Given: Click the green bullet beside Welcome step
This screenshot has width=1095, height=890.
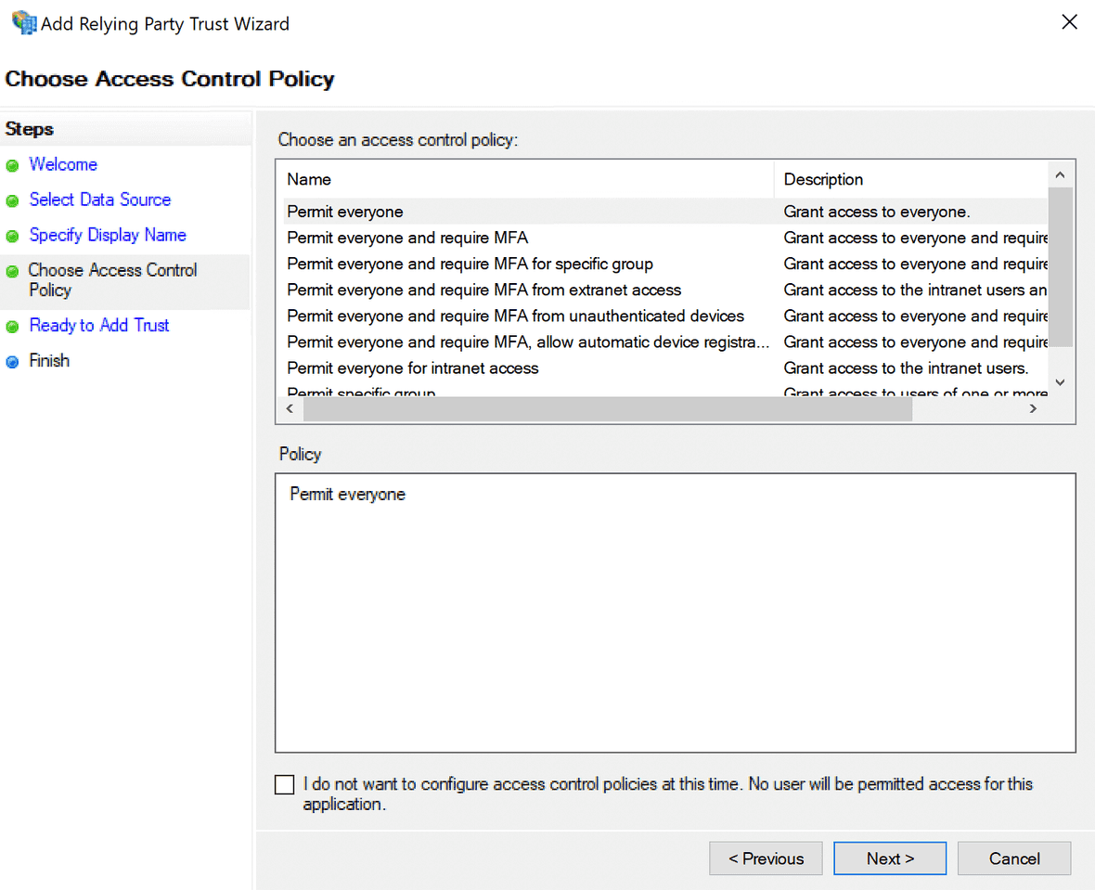Looking at the screenshot, I should click(12, 166).
